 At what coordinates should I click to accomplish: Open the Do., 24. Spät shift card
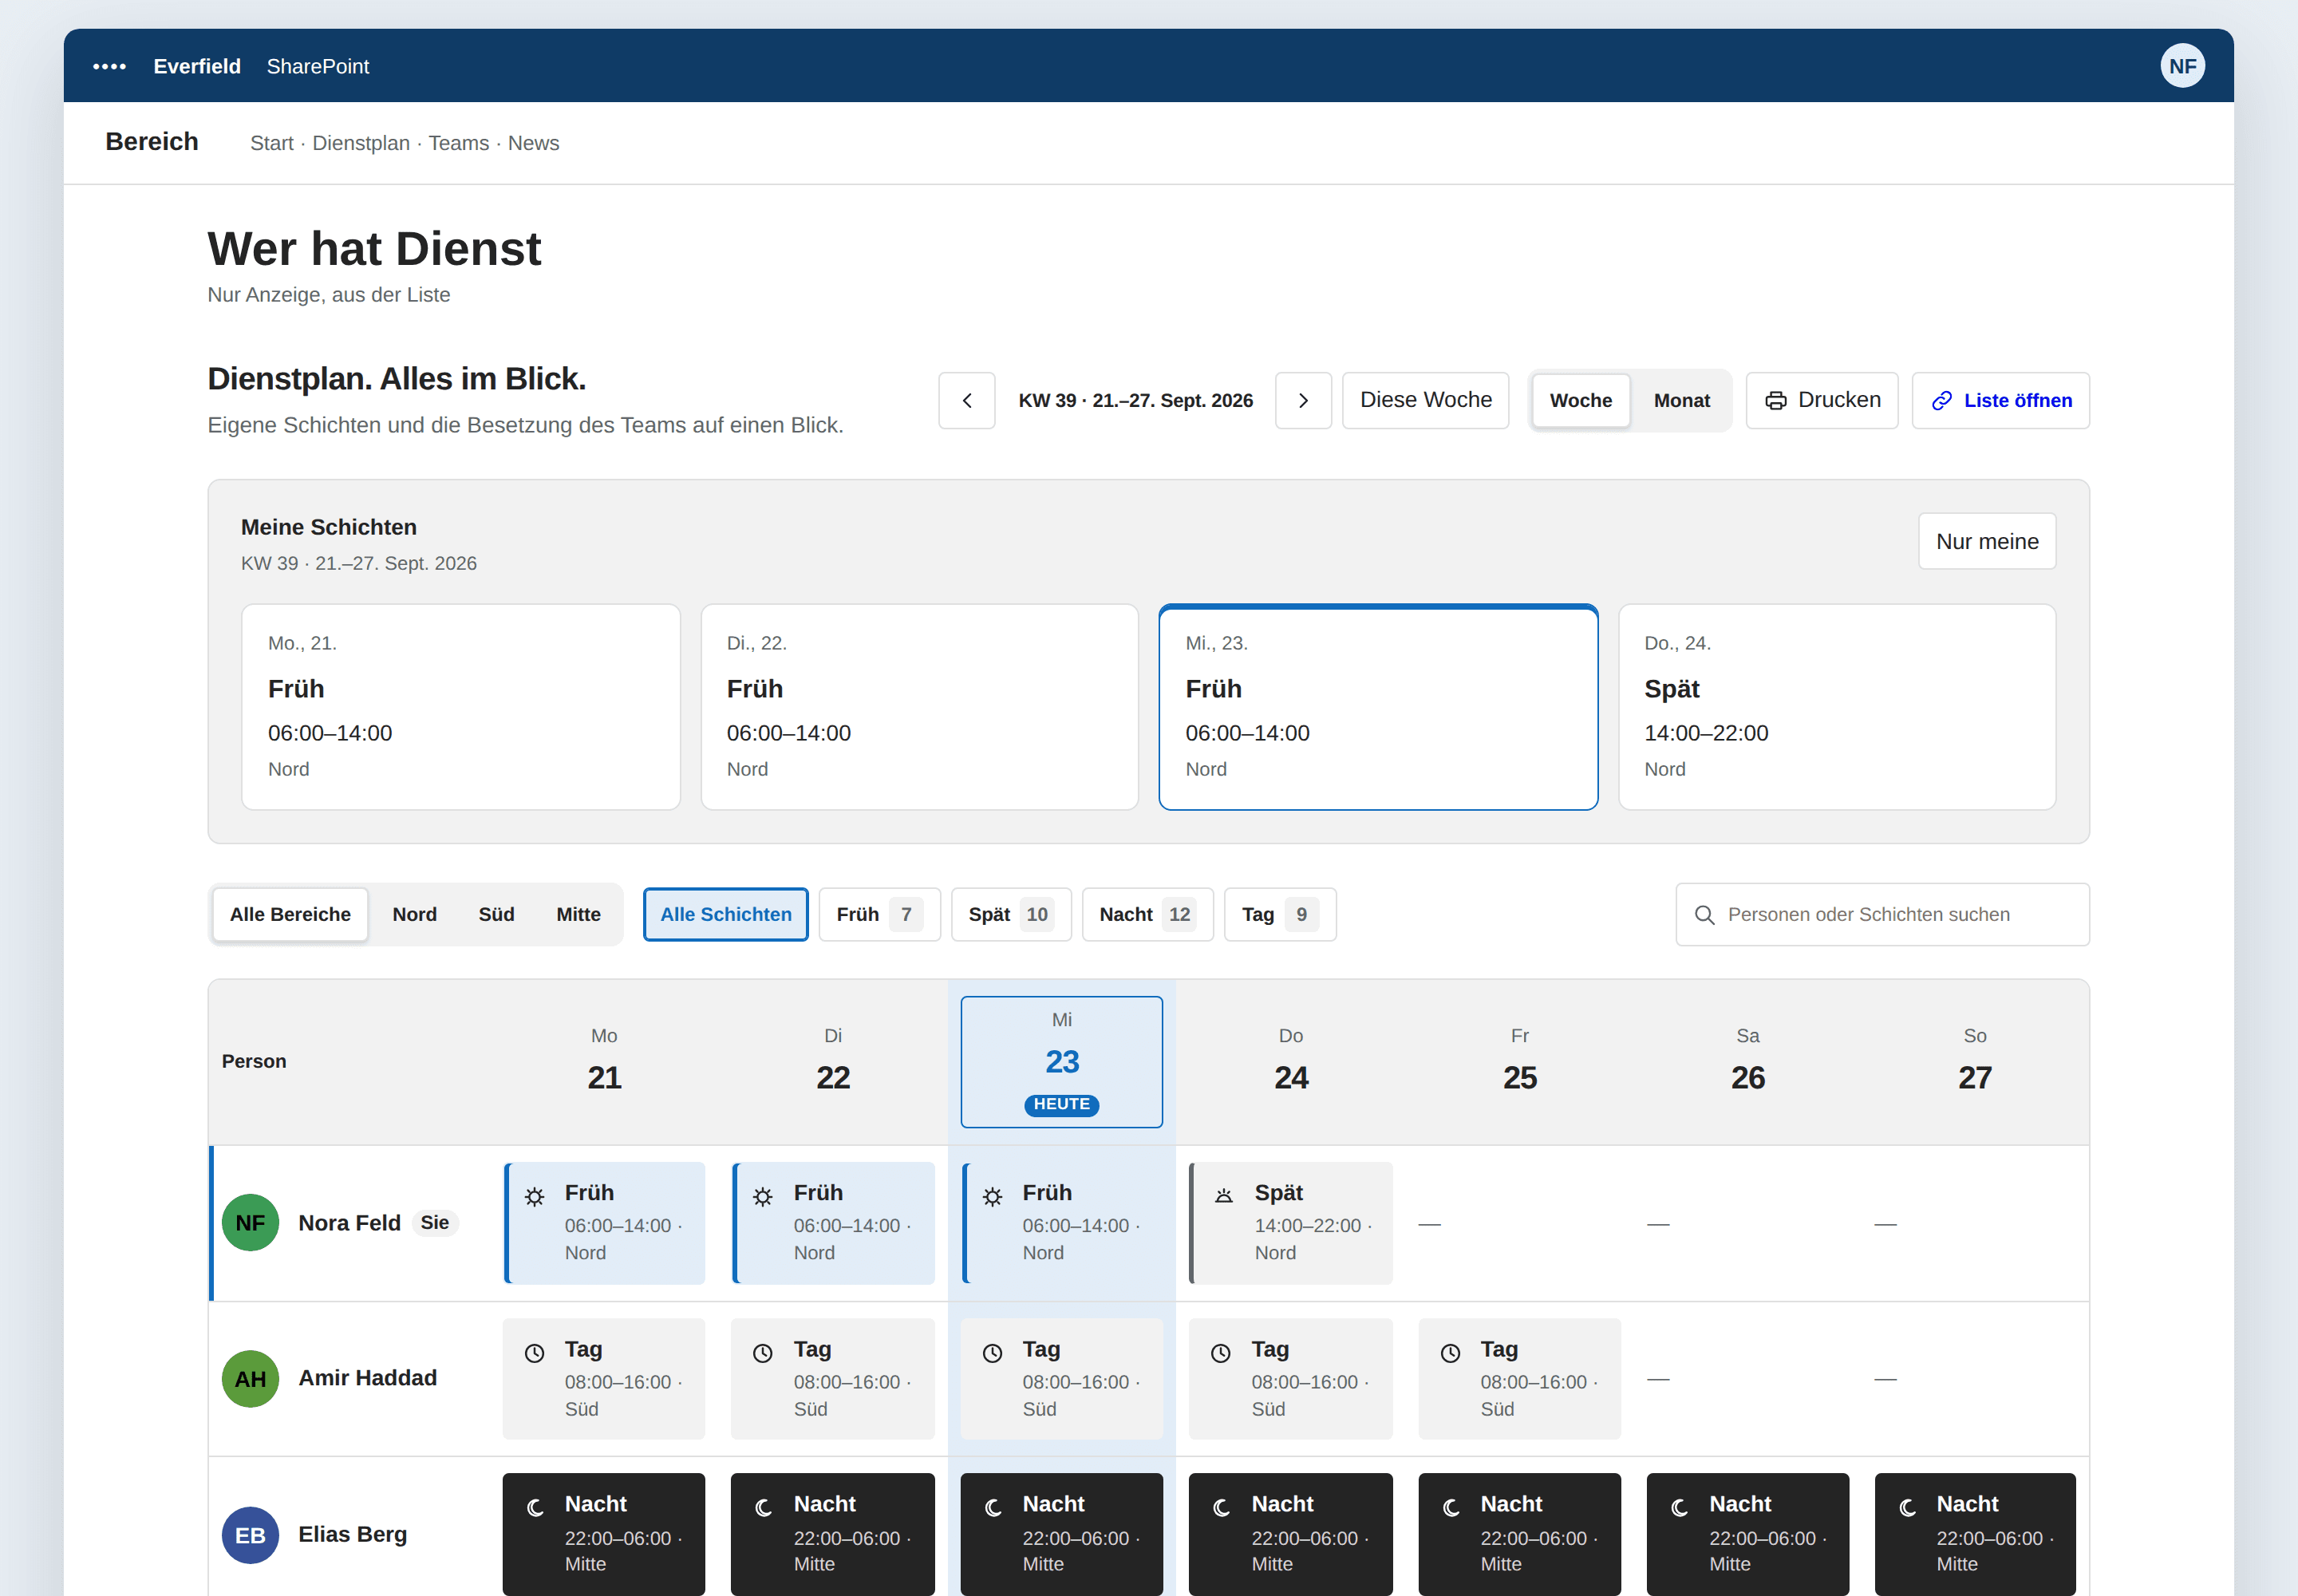point(1836,706)
